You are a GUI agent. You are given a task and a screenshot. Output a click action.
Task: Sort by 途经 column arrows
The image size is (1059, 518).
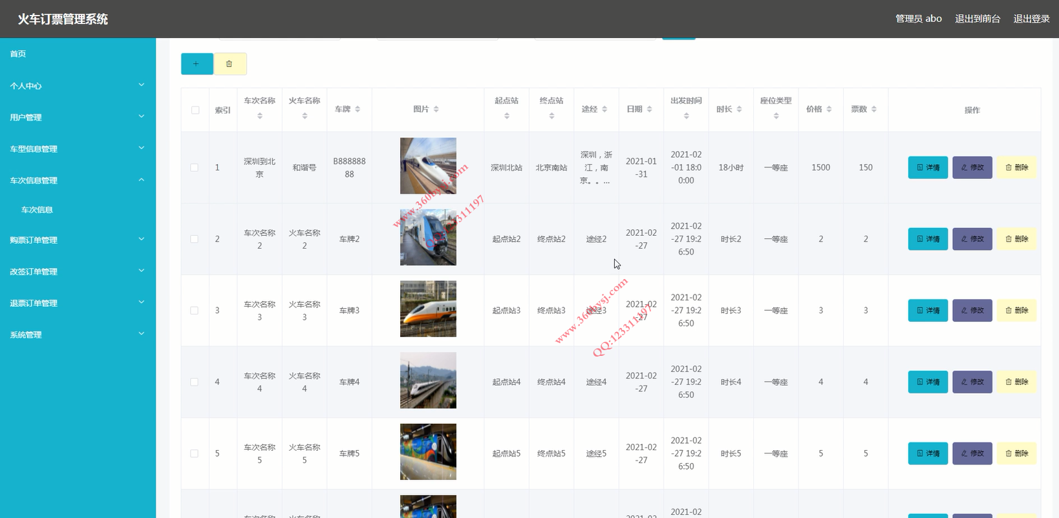(604, 110)
